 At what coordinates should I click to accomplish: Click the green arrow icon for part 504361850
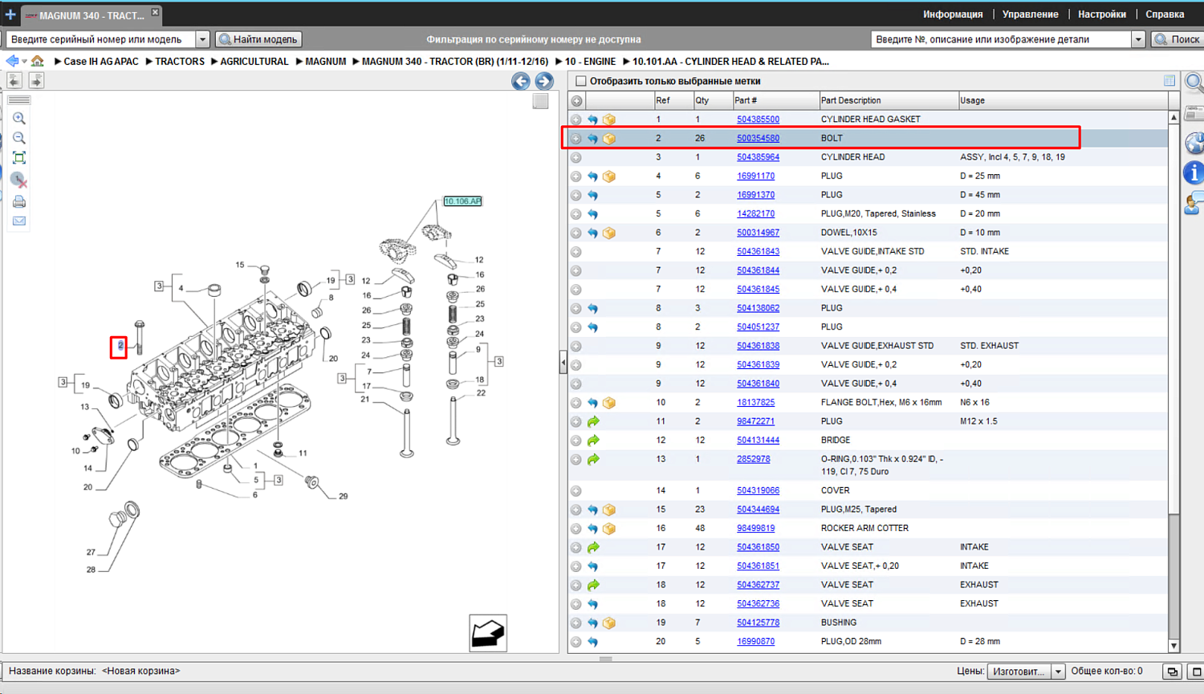[x=593, y=547]
